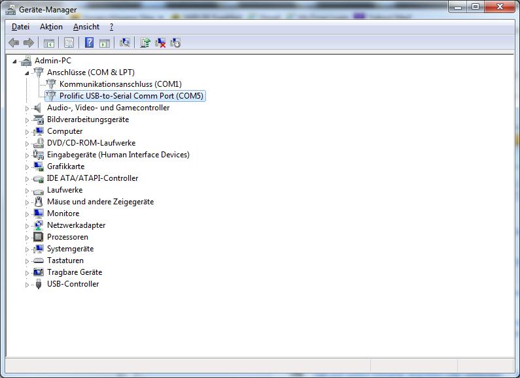
Task: Click the Prolific USB-to-Serial port icon
Action: 51,96
